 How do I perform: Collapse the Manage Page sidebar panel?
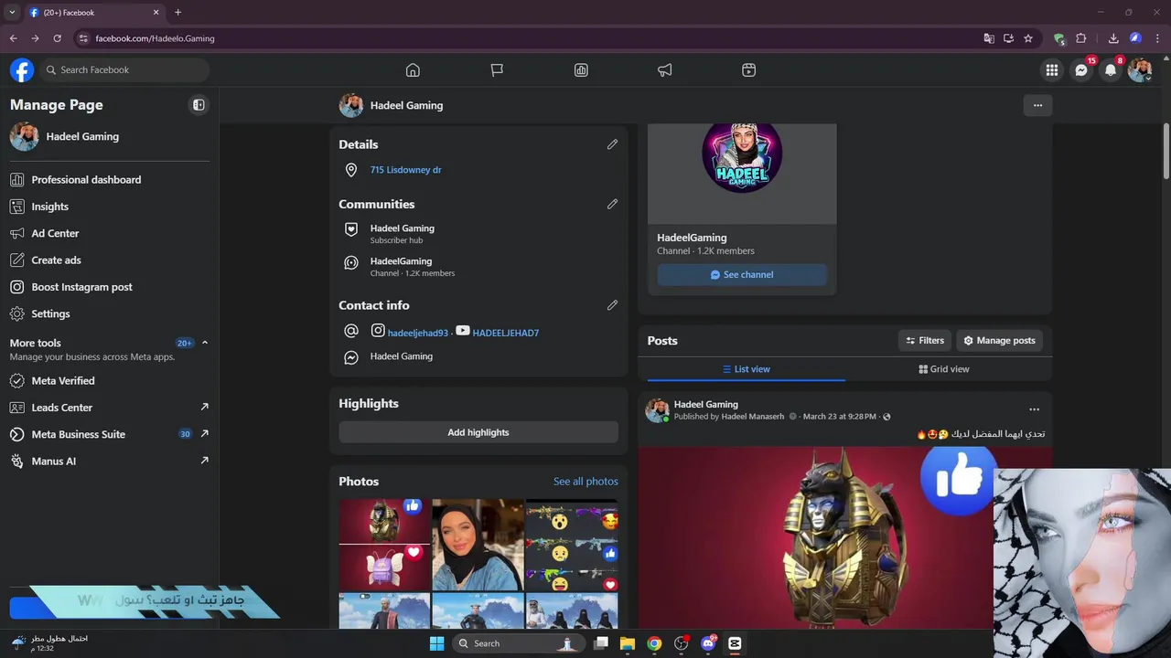pos(199,105)
